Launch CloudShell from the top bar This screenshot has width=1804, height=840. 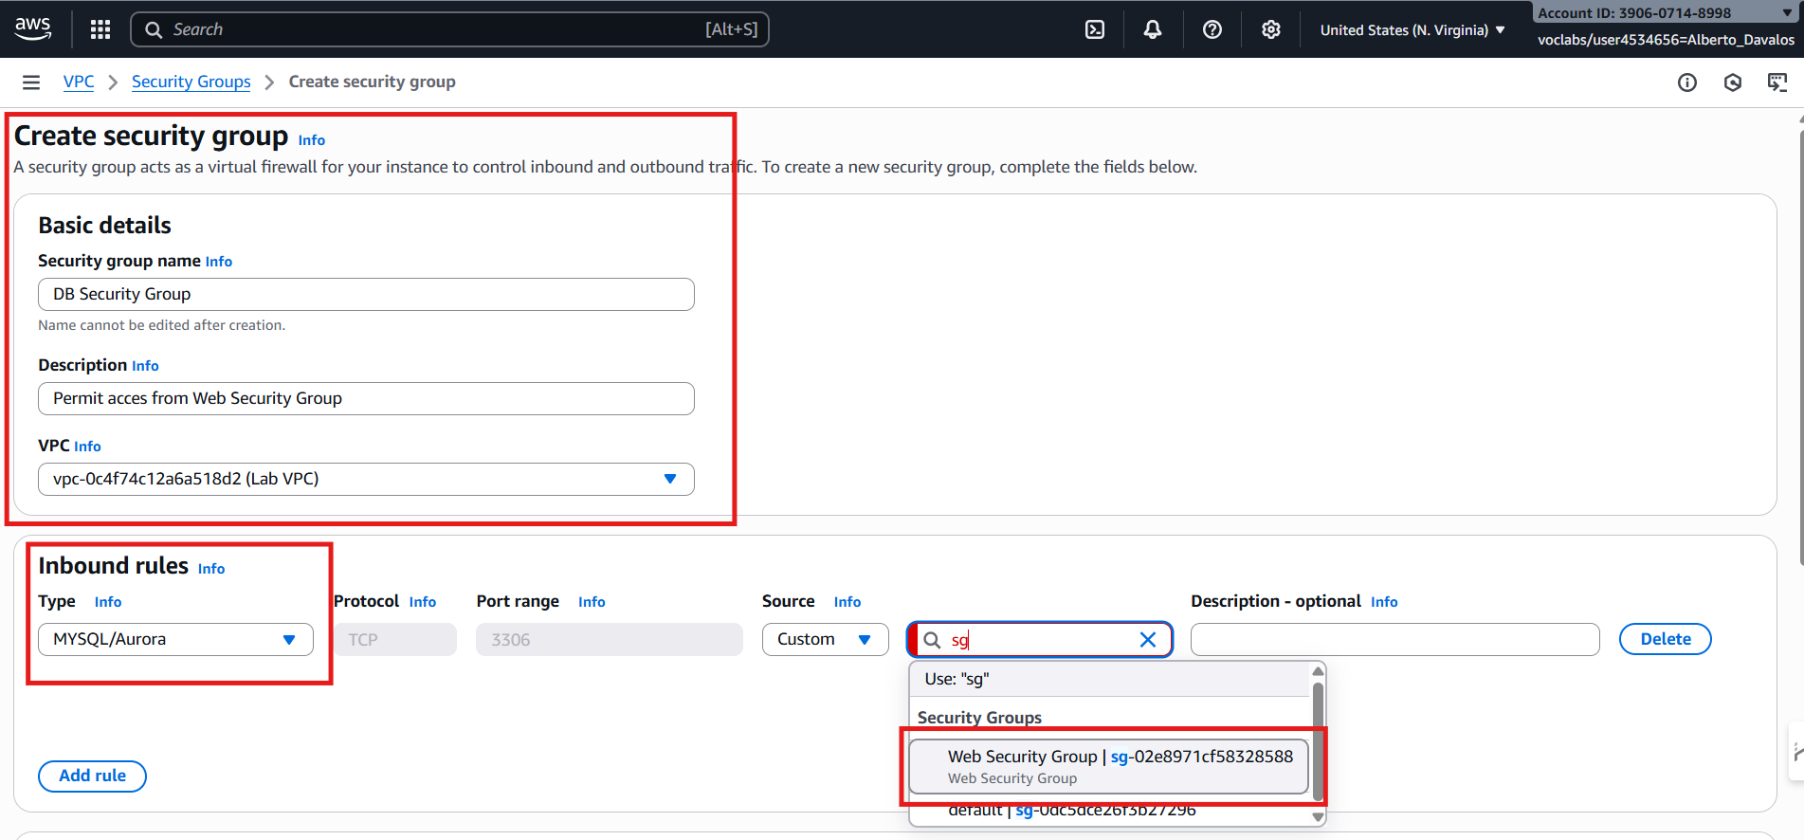click(x=1095, y=29)
